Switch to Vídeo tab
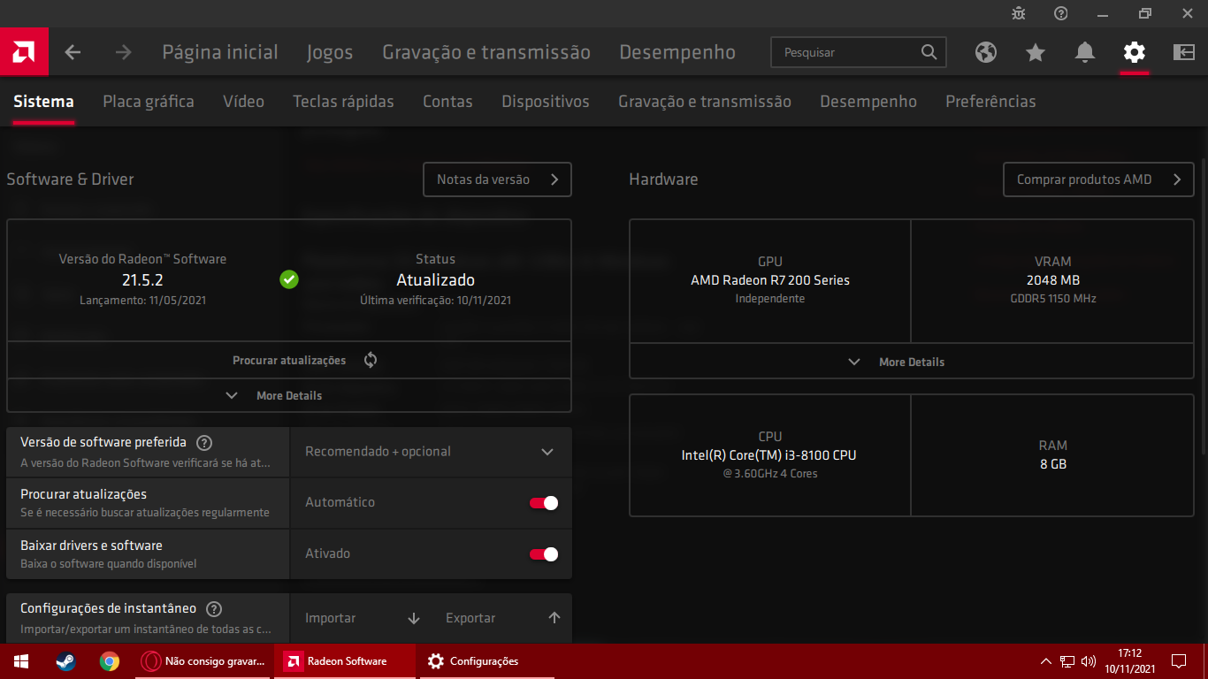Screen dimensions: 1208x679 243,102
